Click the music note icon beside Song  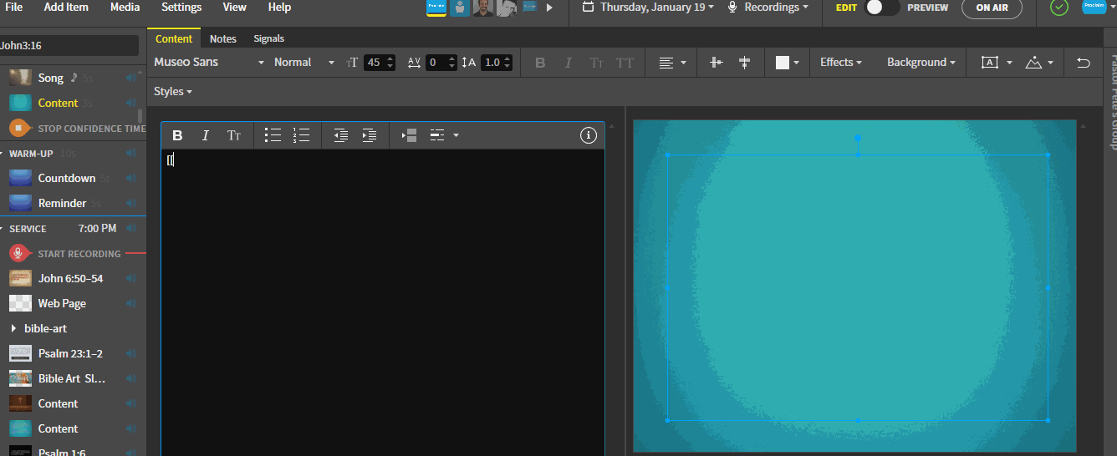click(74, 78)
